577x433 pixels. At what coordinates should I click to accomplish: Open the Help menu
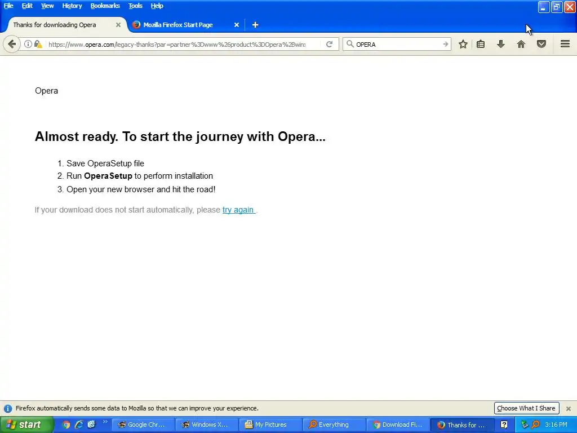point(157,6)
